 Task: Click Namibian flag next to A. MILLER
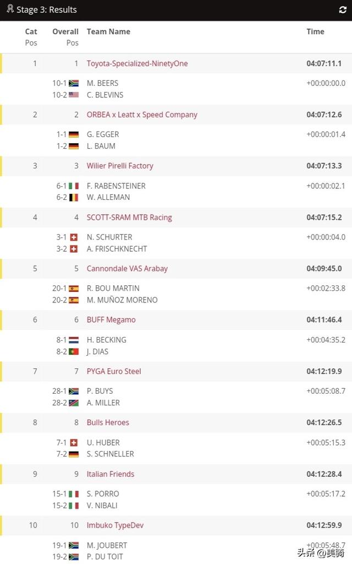tap(74, 403)
